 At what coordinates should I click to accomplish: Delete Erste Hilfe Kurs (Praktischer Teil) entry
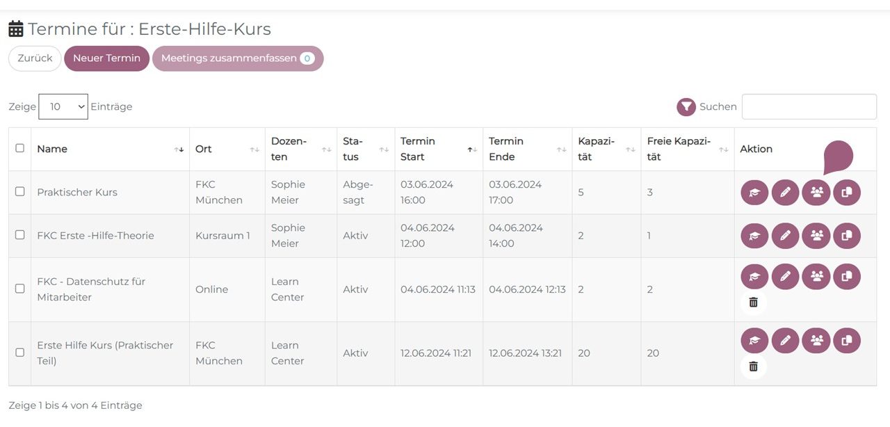pyautogui.click(x=753, y=366)
